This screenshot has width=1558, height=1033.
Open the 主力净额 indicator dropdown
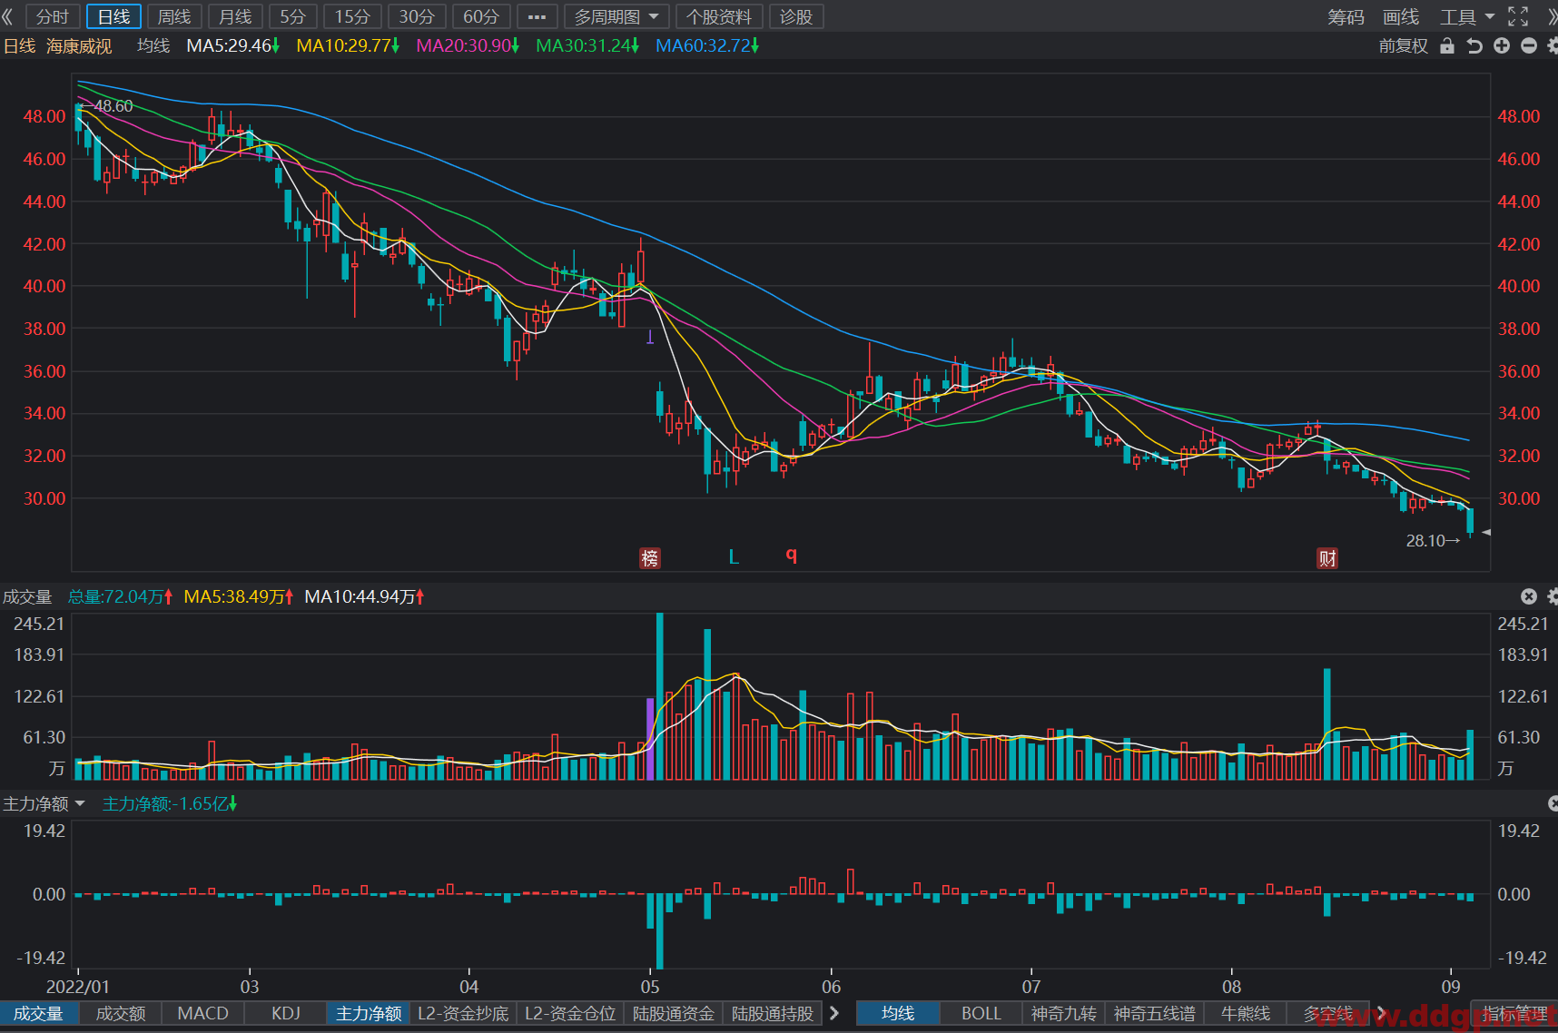point(44,803)
